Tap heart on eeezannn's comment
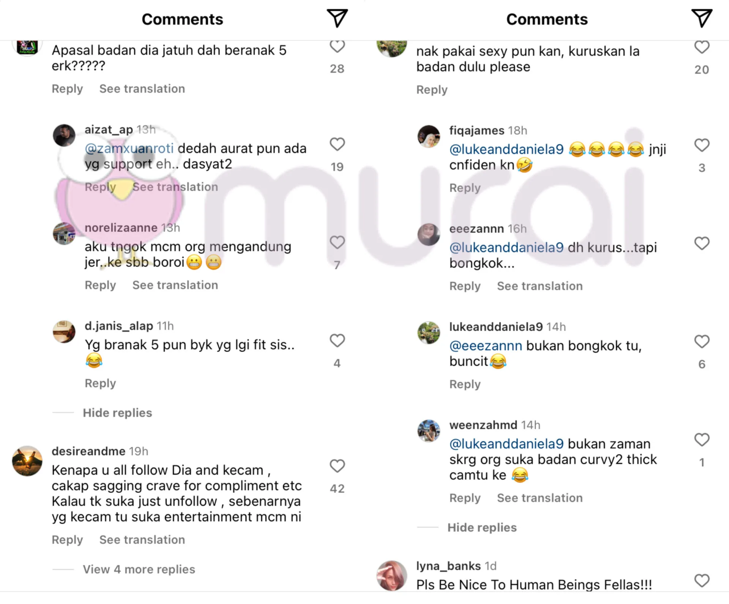 click(x=701, y=244)
